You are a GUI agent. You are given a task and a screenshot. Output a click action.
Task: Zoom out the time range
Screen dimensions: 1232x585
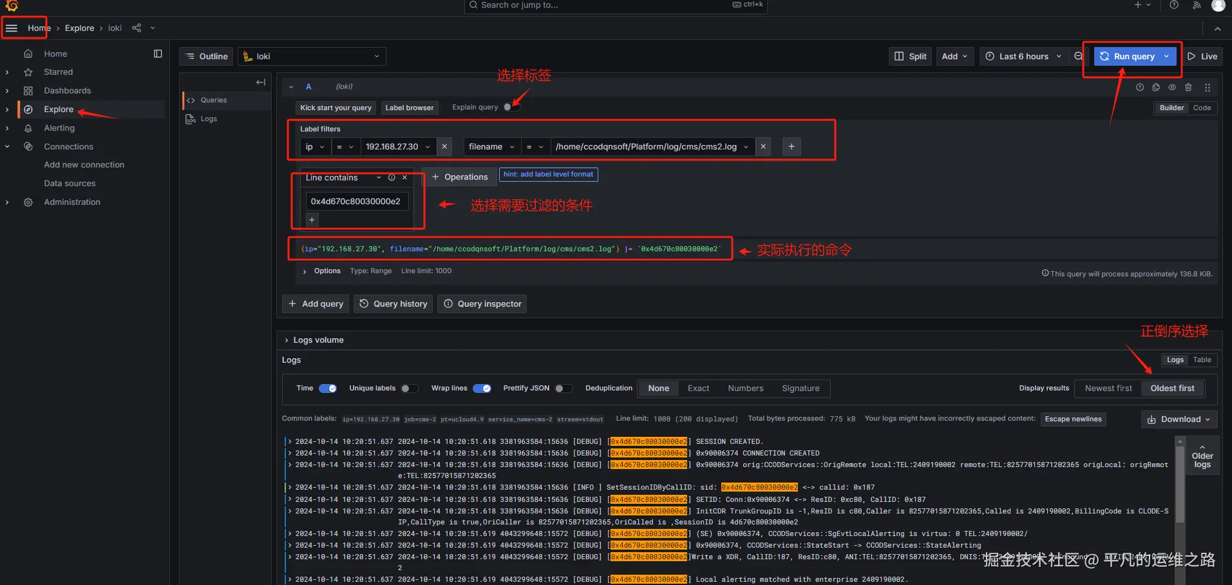(x=1078, y=57)
